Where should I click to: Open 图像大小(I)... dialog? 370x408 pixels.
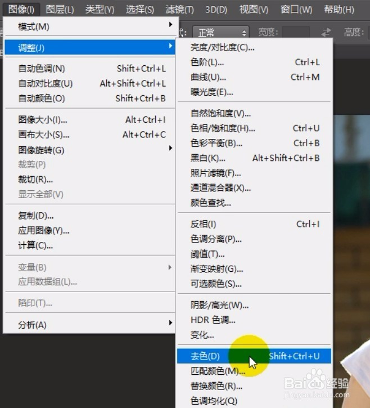tap(90, 119)
